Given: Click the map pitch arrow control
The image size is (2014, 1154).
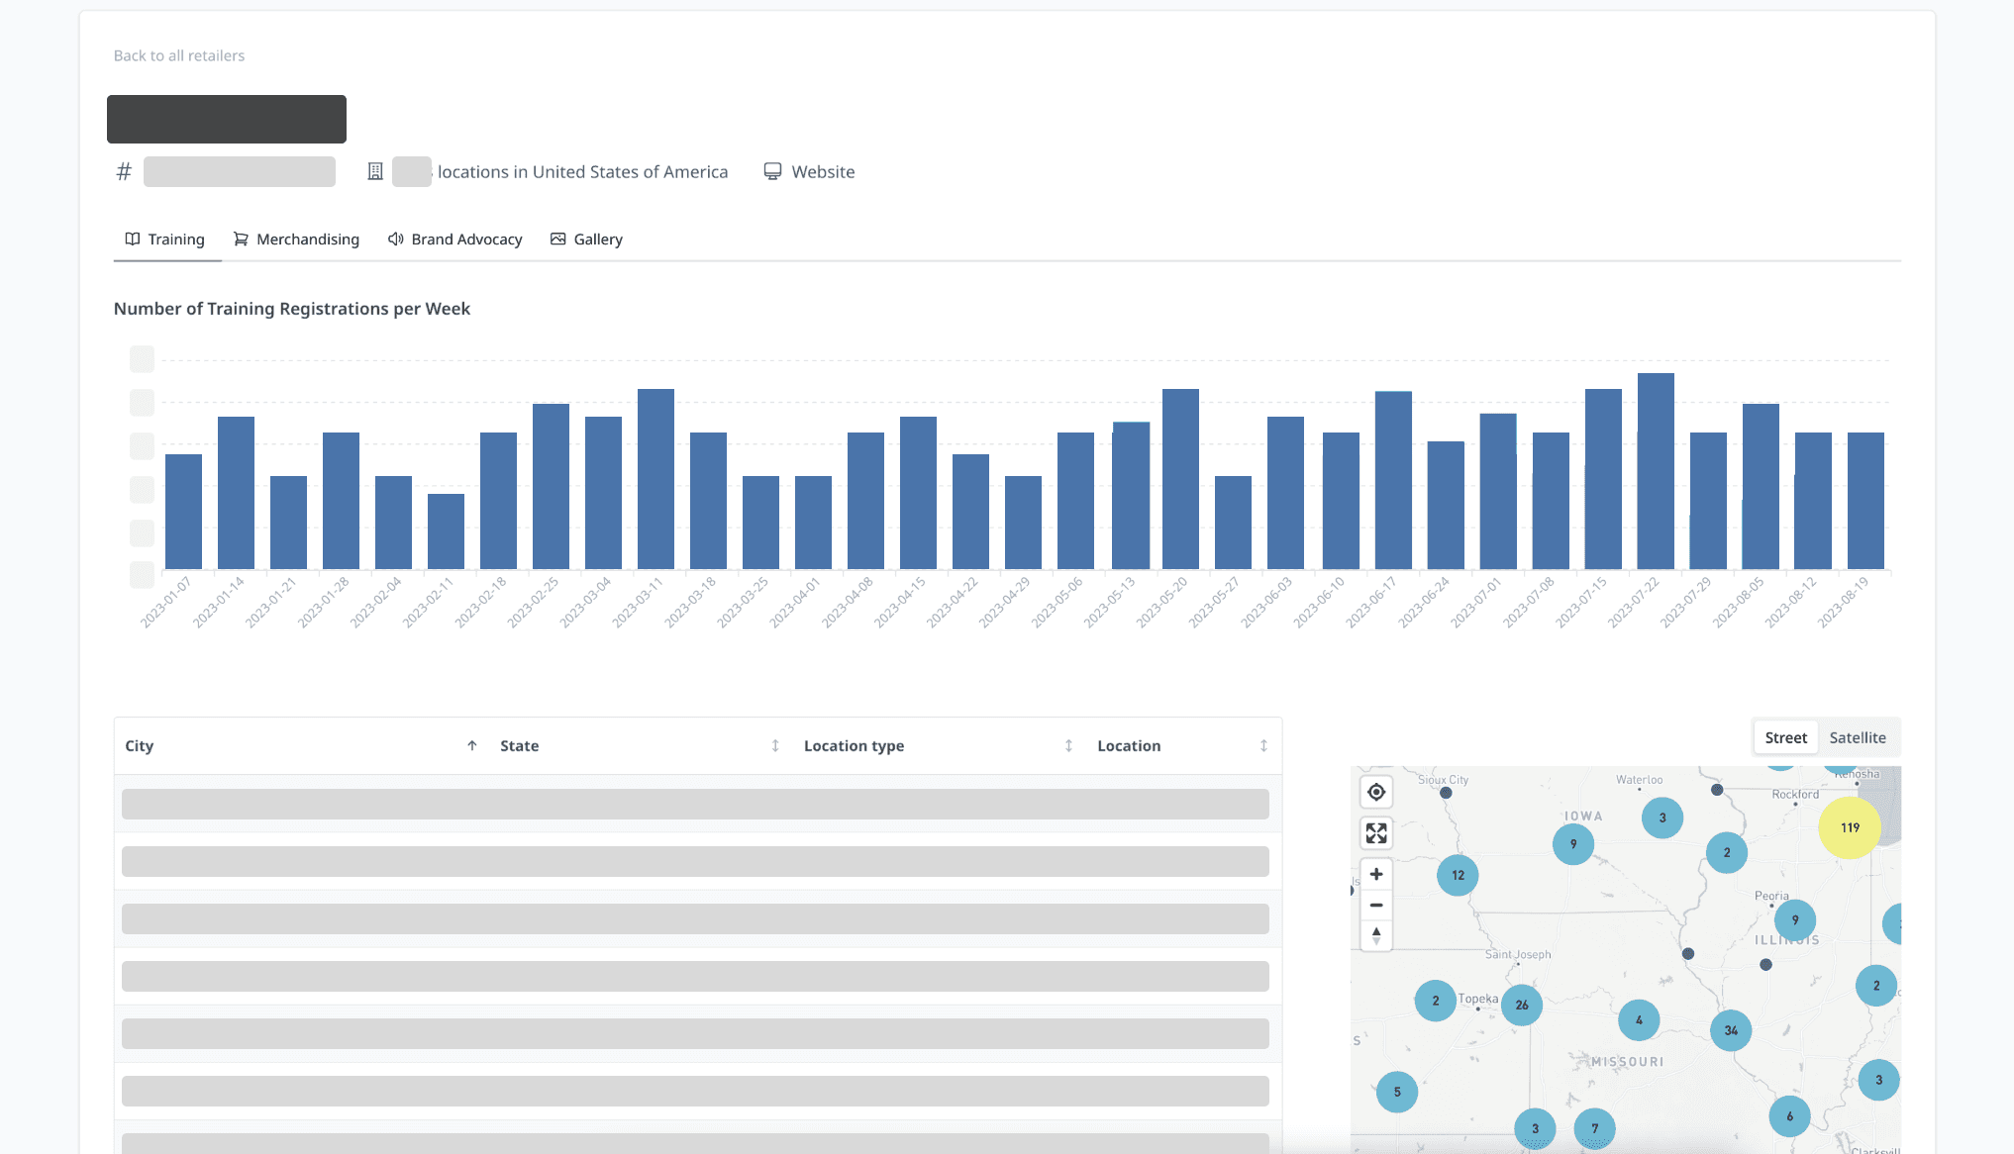Looking at the screenshot, I should click(x=1376, y=933).
